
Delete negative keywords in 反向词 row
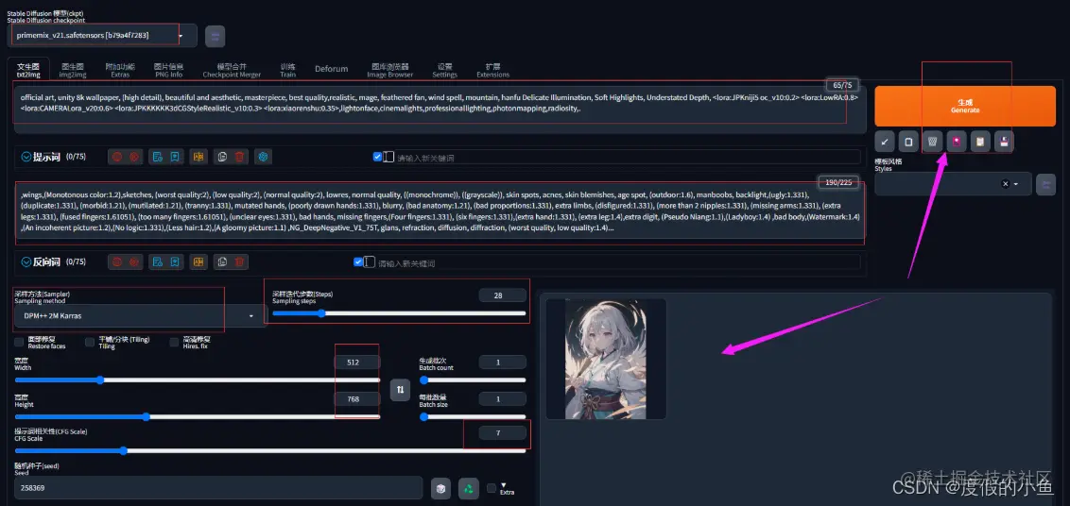click(x=239, y=261)
